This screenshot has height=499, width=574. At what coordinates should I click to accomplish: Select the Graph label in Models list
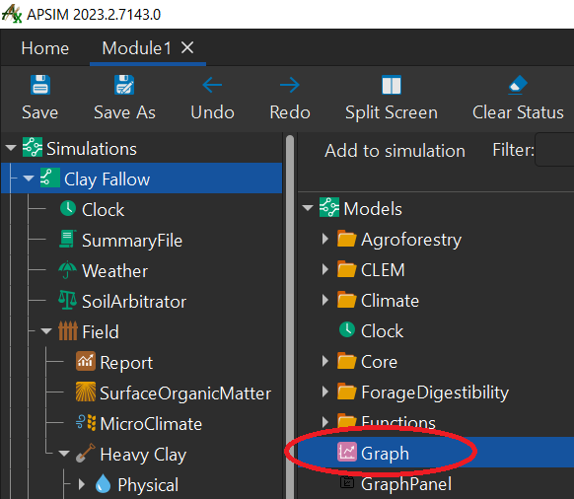coord(385,454)
